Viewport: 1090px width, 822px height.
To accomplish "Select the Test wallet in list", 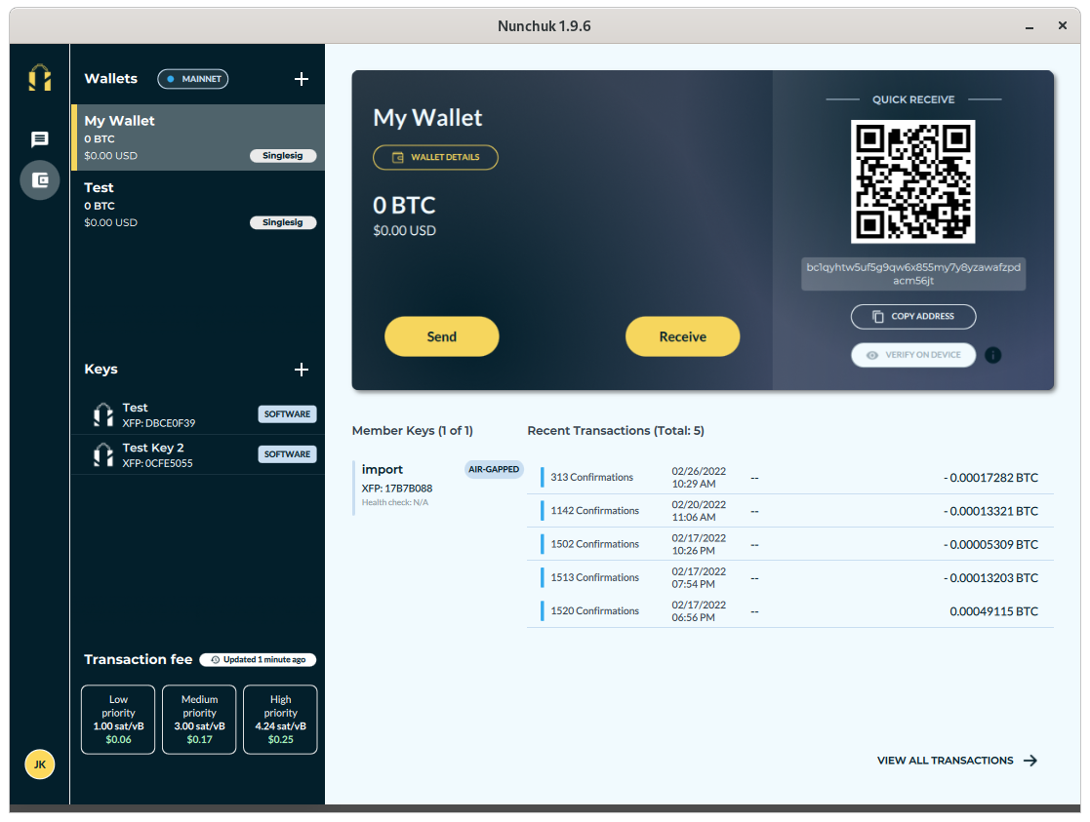I will [198, 205].
